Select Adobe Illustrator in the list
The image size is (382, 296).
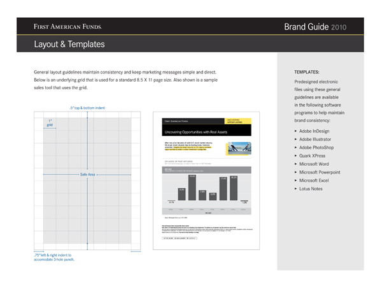click(x=315, y=139)
